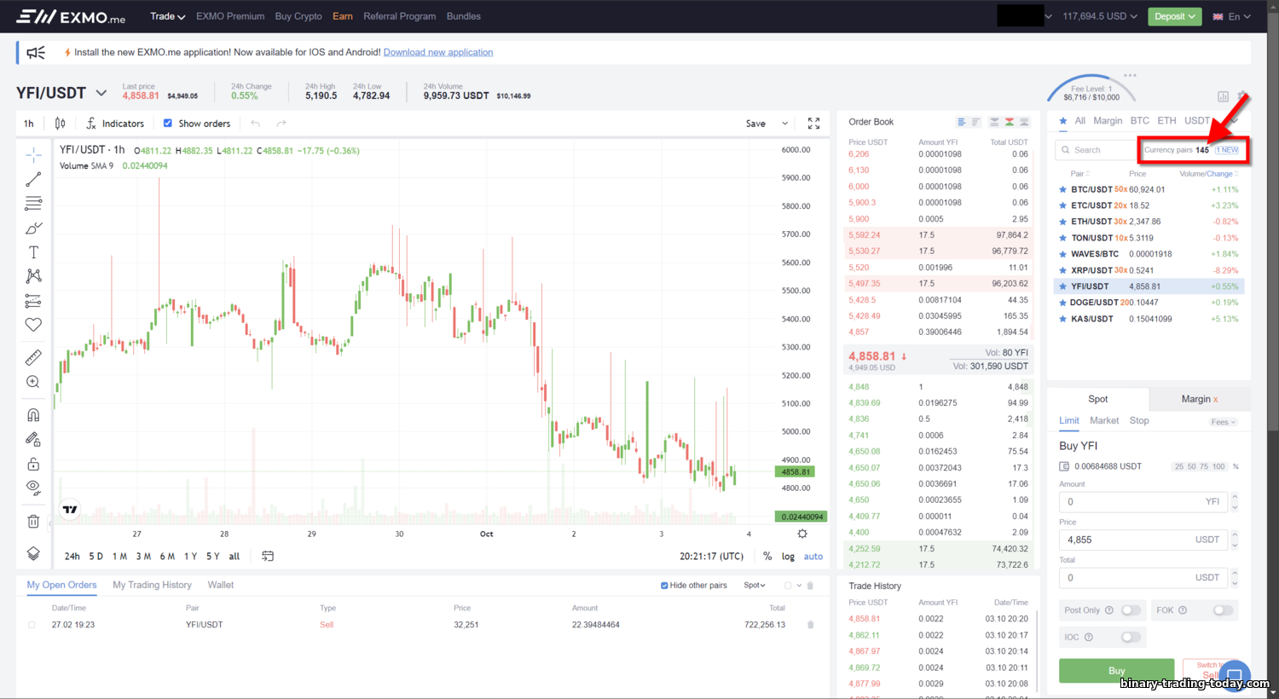The height and width of the screenshot is (699, 1279).
Task: Click the trash remove drawings icon
Action: (x=33, y=522)
